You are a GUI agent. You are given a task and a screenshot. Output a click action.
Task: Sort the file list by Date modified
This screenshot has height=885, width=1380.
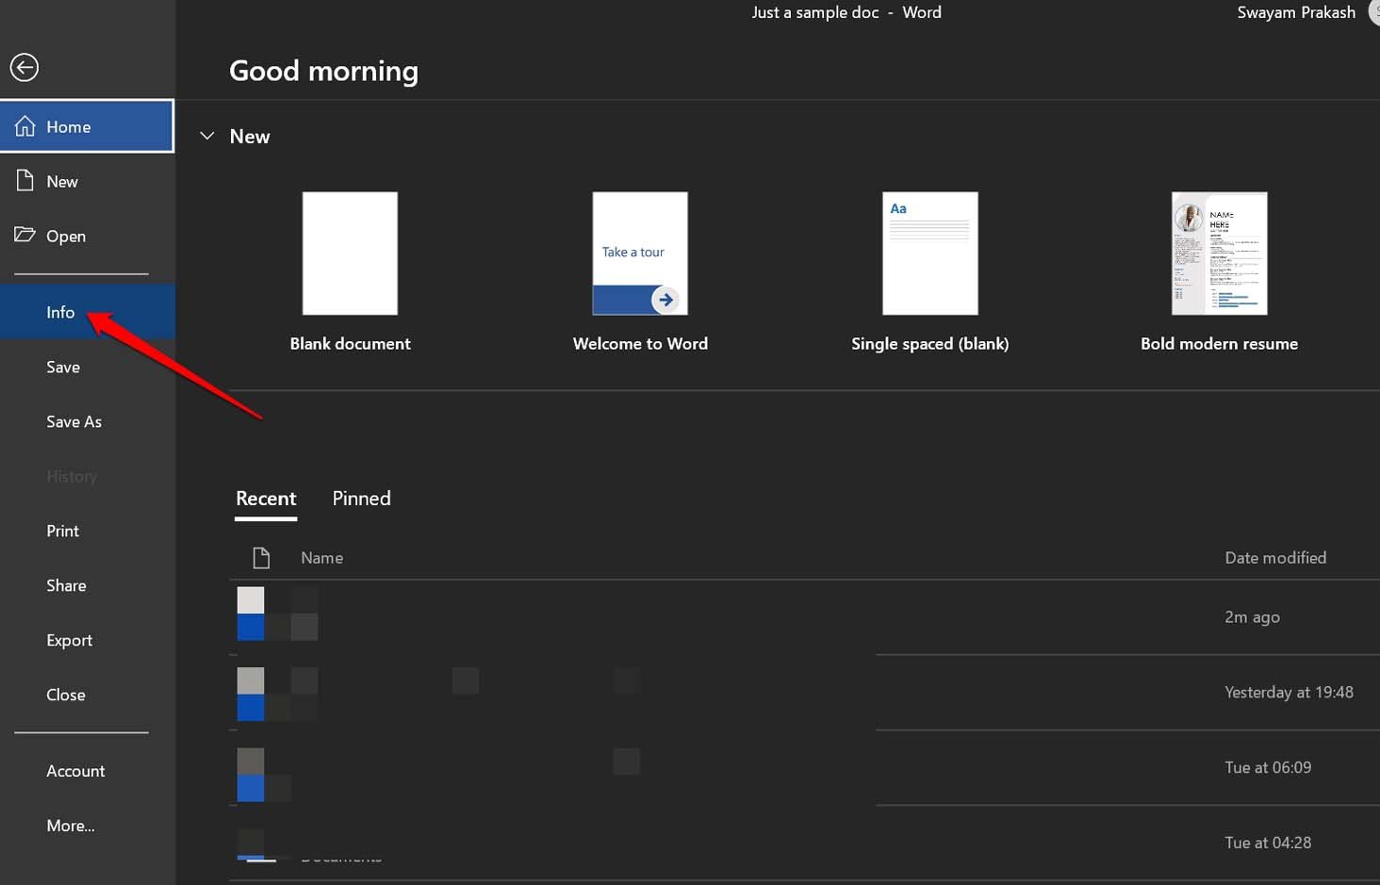point(1275,558)
